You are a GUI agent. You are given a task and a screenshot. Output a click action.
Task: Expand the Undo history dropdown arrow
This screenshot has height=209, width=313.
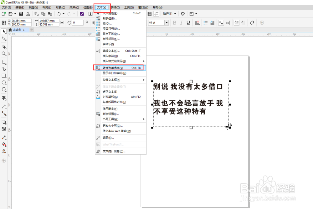[64, 14]
